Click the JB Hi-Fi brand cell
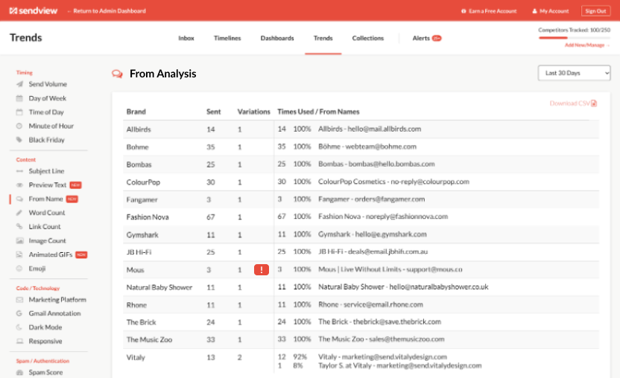This screenshot has height=378, width=620. coord(139,252)
